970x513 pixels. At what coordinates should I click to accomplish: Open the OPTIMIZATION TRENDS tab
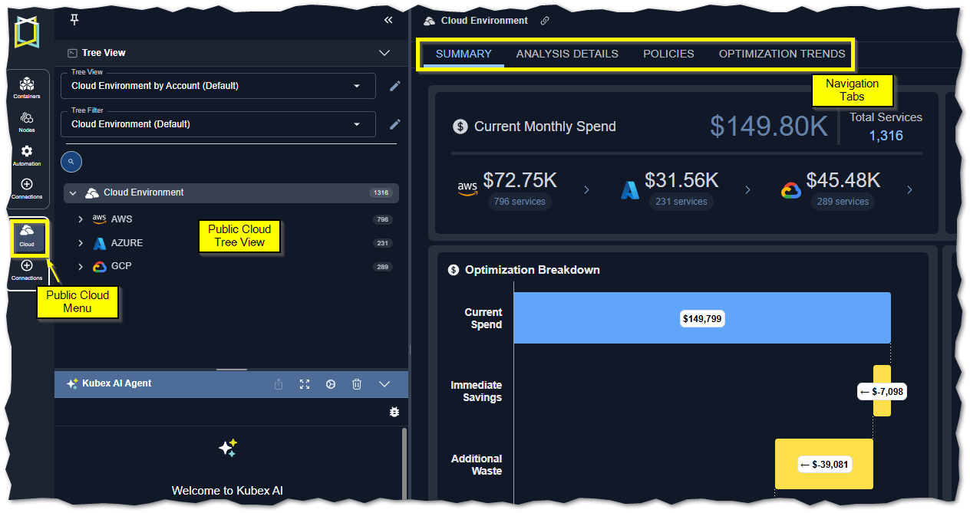point(782,54)
